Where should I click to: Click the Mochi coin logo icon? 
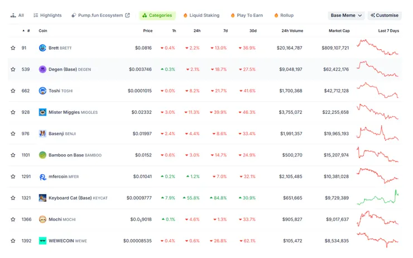point(42,219)
